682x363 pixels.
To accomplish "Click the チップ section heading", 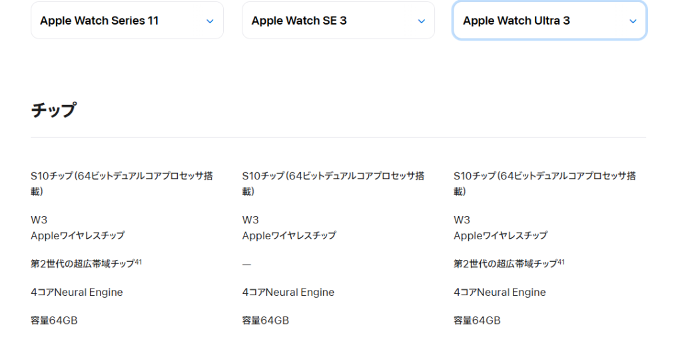I will pos(53,110).
